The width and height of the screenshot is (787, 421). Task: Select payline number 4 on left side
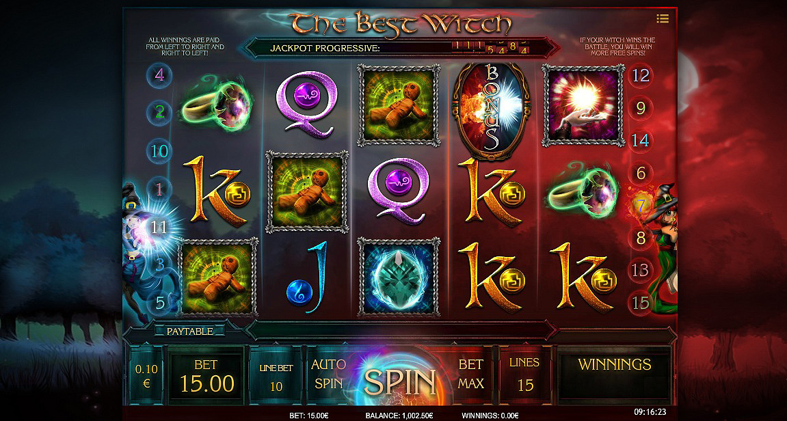pyautogui.click(x=159, y=75)
